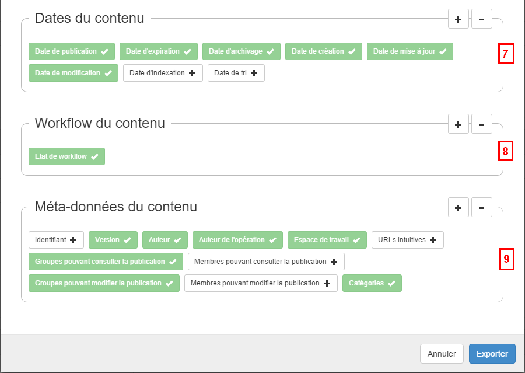Image resolution: width=525 pixels, height=373 pixels.
Task: Deselect Espace de travail tag
Action: 327,239
